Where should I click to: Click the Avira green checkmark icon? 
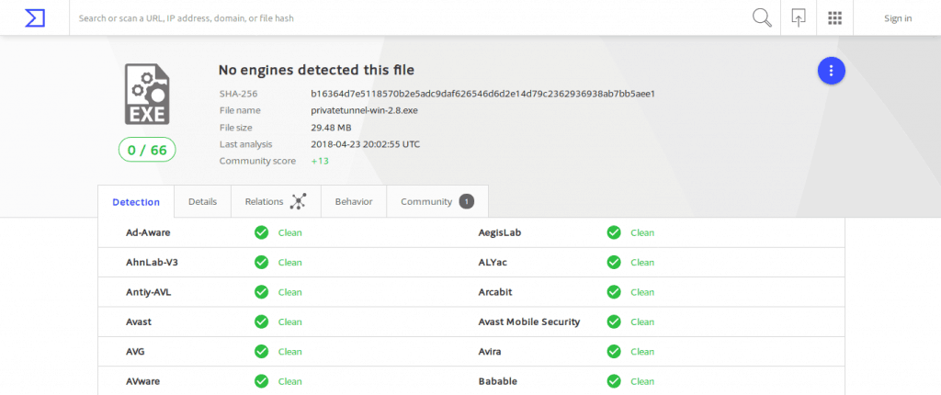tap(613, 352)
